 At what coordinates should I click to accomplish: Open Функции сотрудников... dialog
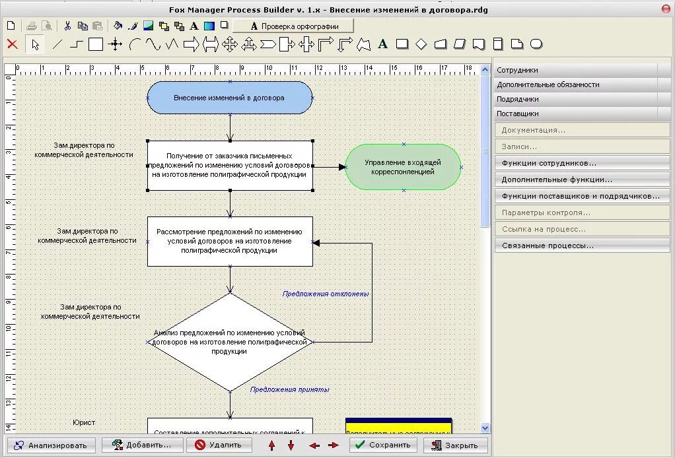pos(583,163)
